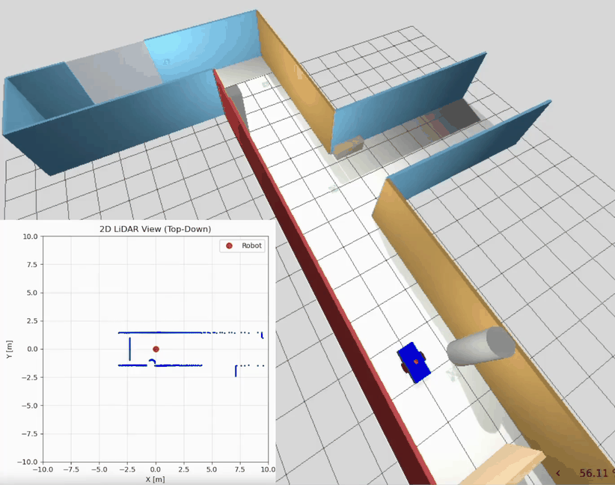This screenshot has height=485, width=615.
Task: Toggle the red robot position dot on the plot
Action: (x=156, y=348)
